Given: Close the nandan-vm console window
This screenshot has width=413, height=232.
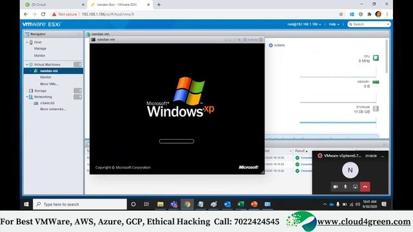Looking at the screenshot, I should [x=261, y=40].
